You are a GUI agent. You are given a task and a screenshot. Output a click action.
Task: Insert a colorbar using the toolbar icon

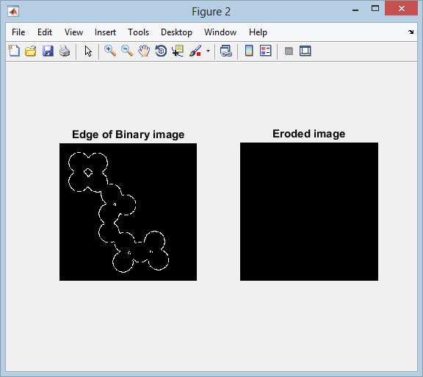click(x=249, y=51)
